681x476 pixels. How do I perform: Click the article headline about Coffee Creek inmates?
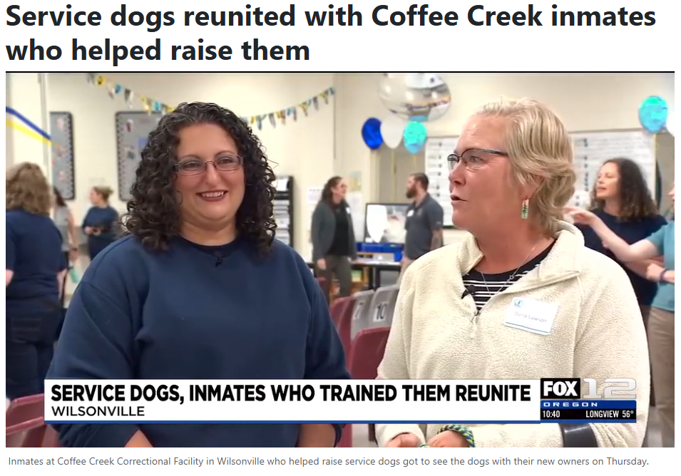click(330, 33)
